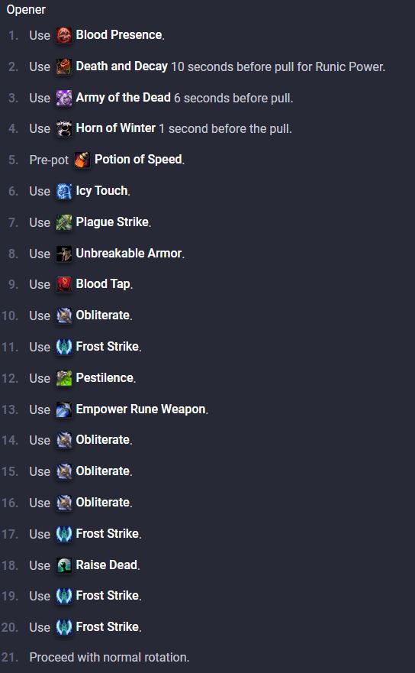Open the Obliterate link in step 10

[x=103, y=315]
